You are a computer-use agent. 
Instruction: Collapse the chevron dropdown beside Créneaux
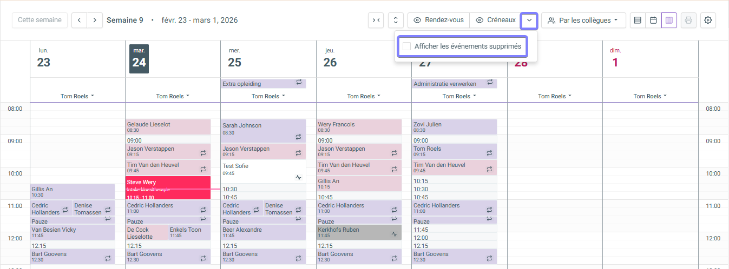529,21
